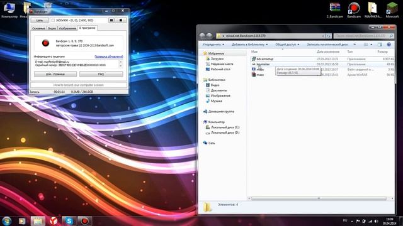The height and width of the screenshot is (226, 403).
Task: Switch to the Видео tab in Bandicam
Action: click(52, 28)
